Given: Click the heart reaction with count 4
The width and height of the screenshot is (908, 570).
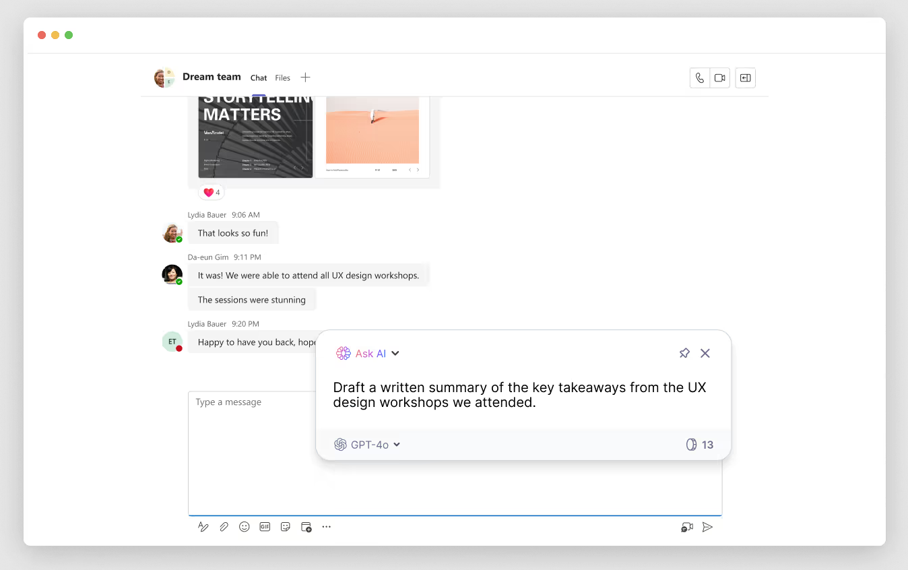Looking at the screenshot, I should (212, 193).
